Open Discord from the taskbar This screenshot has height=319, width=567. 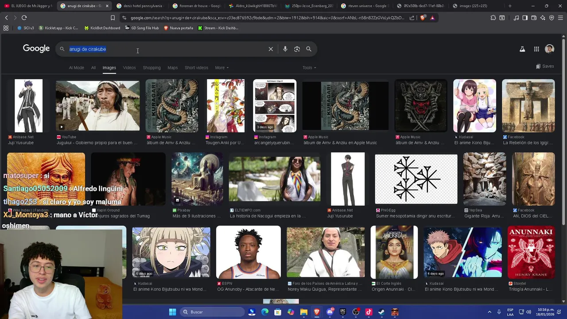click(330, 312)
